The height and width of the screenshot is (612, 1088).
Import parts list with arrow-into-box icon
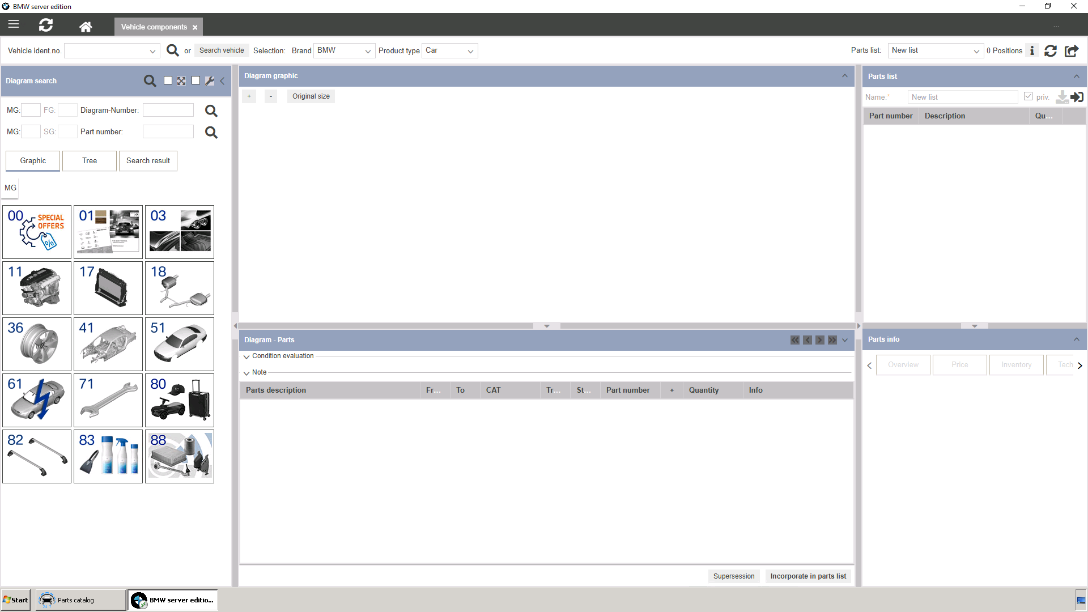pyautogui.click(x=1077, y=97)
